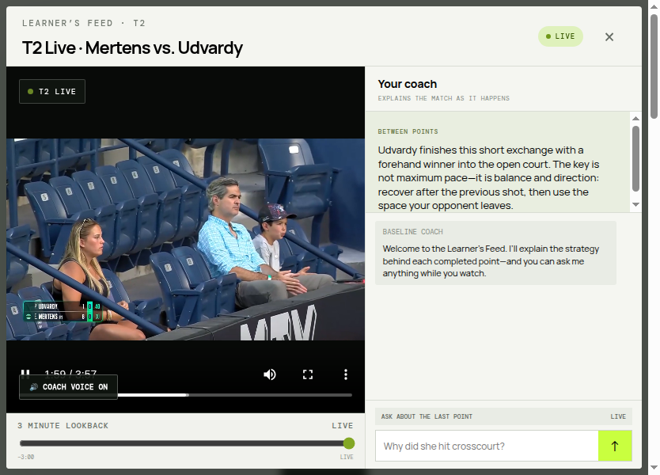
Task: Click the LIVE status badge in header
Action: (x=560, y=36)
